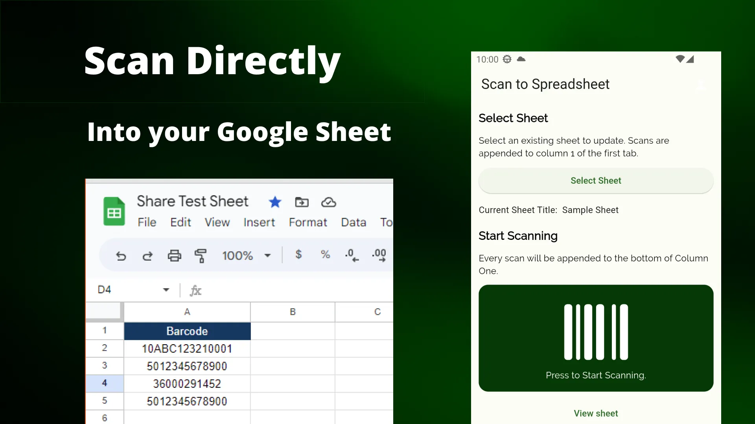
Task: Select row 4 header
Action: click(x=105, y=383)
